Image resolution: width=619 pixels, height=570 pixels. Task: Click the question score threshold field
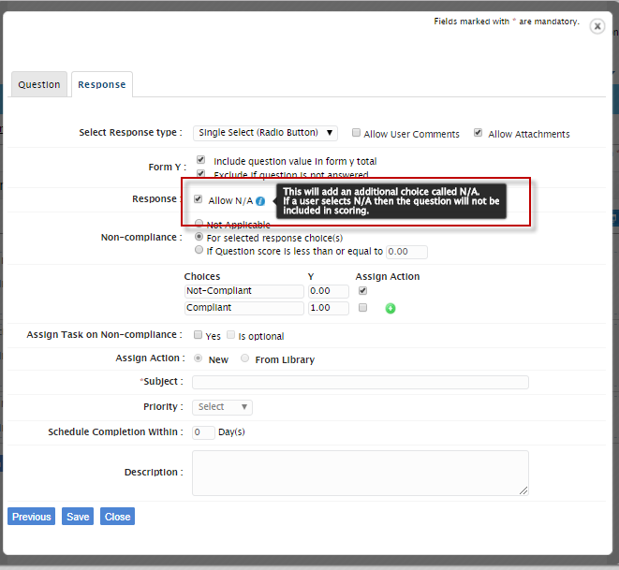[x=406, y=252]
